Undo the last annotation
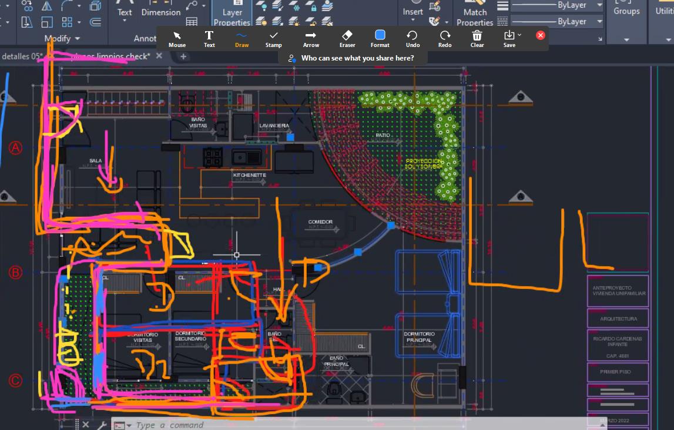674x430 pixels. click(413, 39)
